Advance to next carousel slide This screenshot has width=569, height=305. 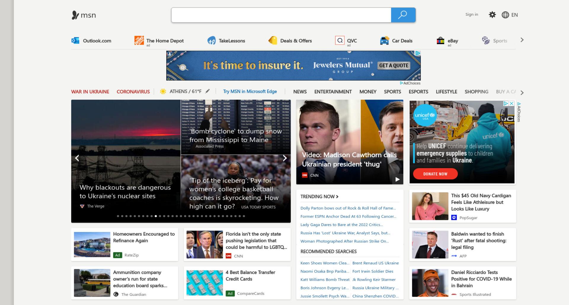pyautogui.click(x=285, y=158)
